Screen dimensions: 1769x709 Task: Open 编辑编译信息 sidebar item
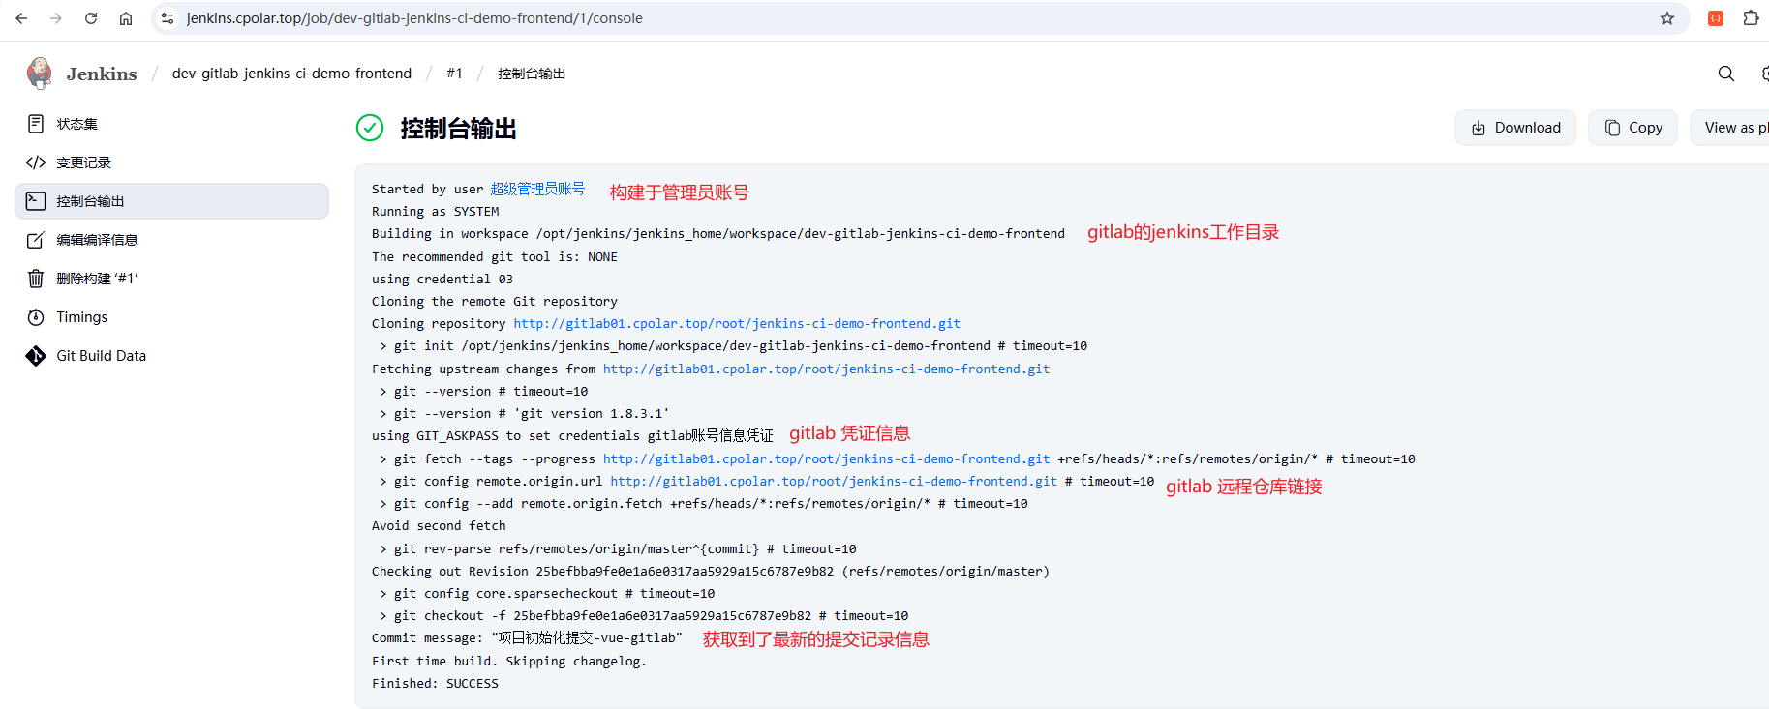tap(172, 240)
